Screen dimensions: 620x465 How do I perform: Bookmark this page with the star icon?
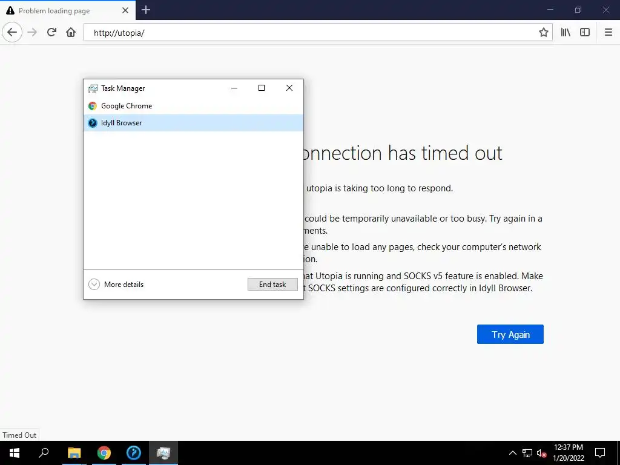click(x=544, y=33)
